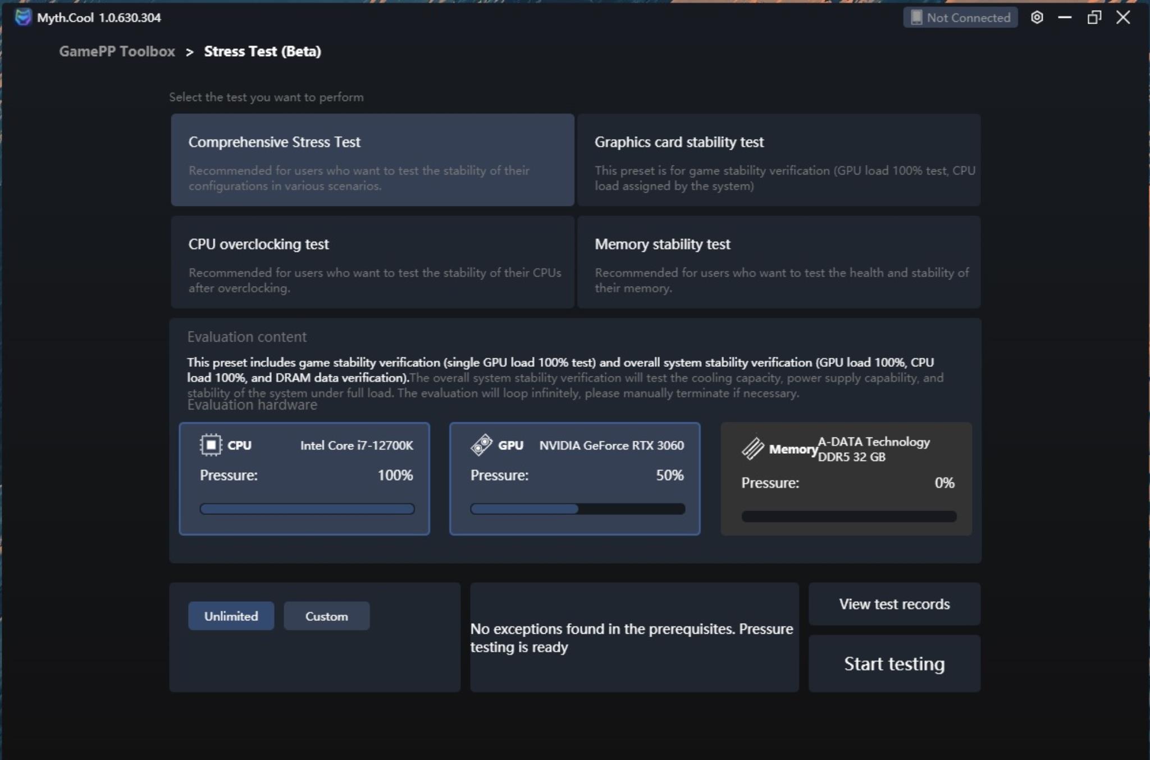Open settings via the gear icon

[x=1037, y=17]
